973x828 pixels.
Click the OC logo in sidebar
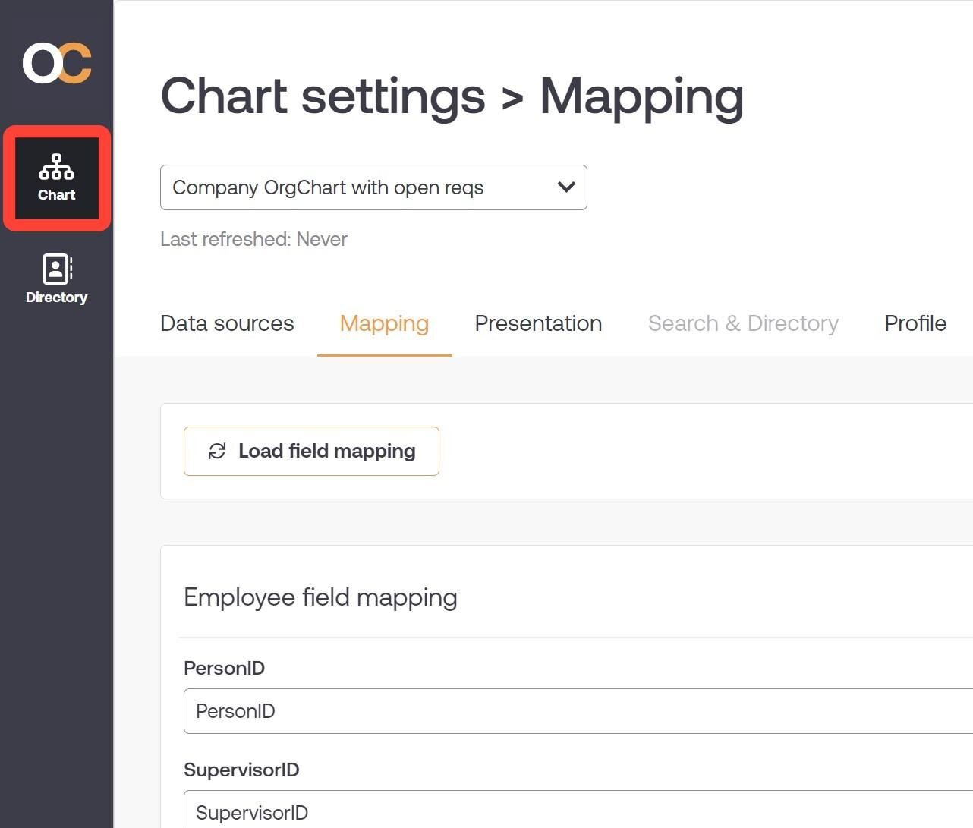57,63
